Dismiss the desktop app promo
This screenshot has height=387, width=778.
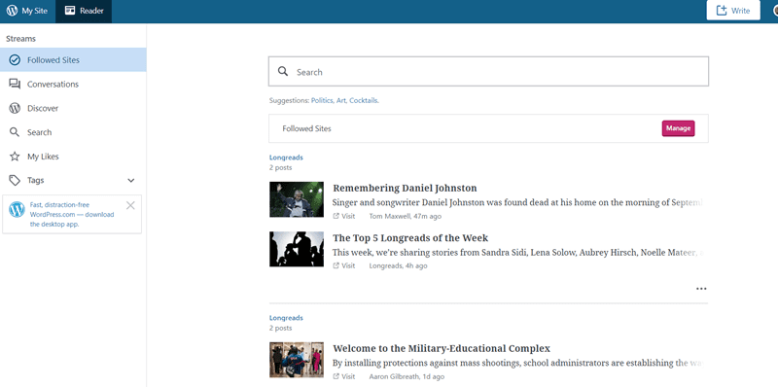pyautogui.click(x=130, y=205)
